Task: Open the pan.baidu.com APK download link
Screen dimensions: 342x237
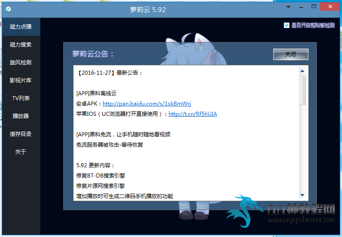Action: tap(147, 104)
